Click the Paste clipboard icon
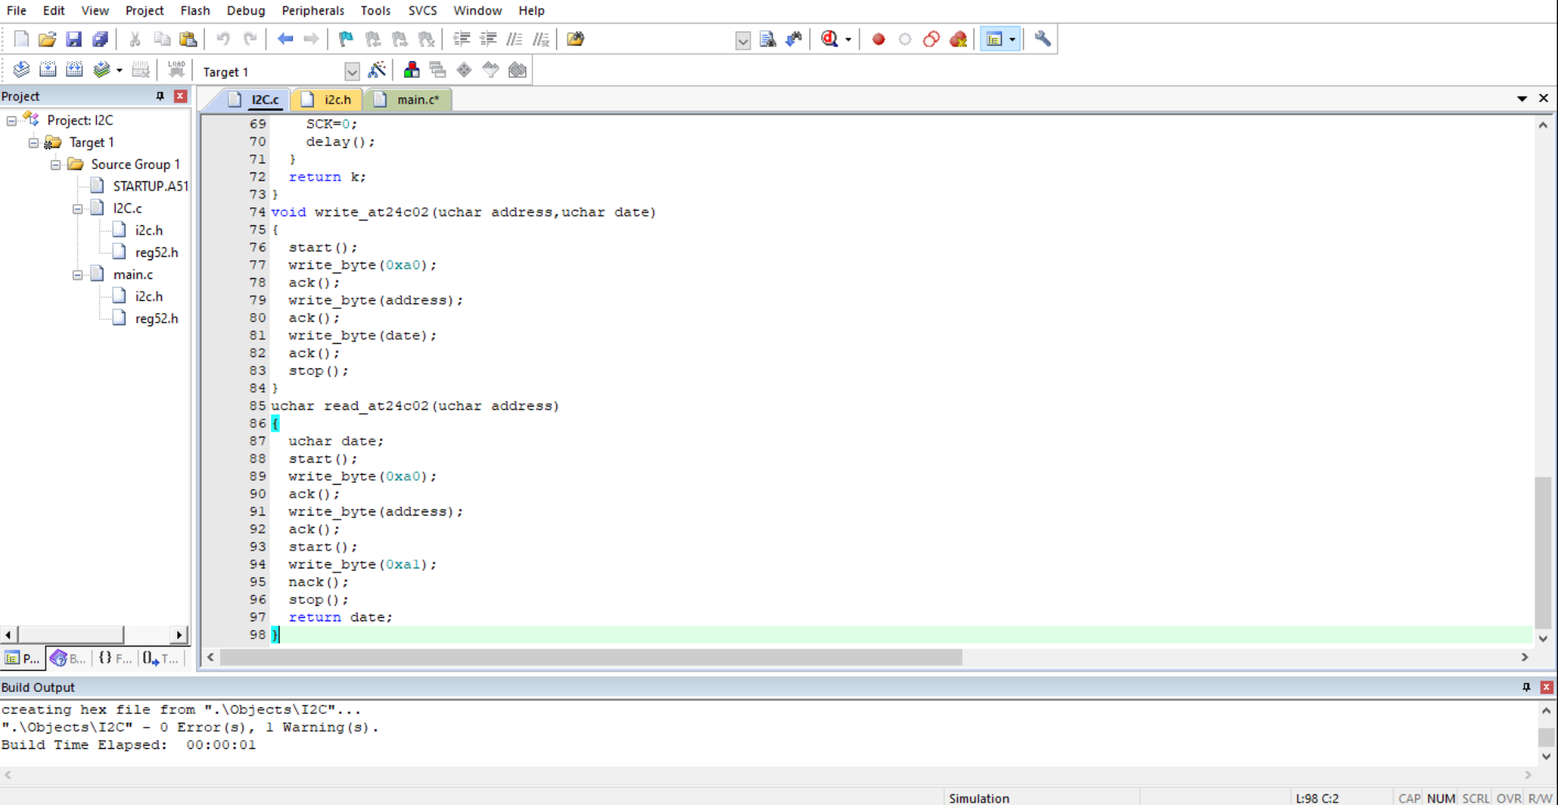 [x=188, y=39]
